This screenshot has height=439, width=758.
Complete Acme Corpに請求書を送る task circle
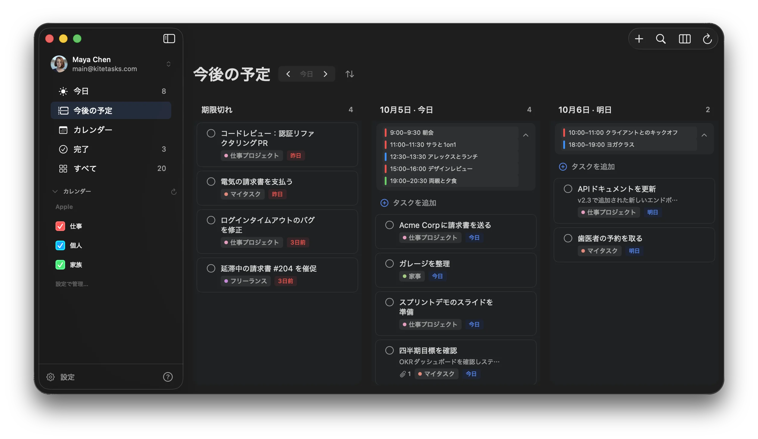point(389,225)
